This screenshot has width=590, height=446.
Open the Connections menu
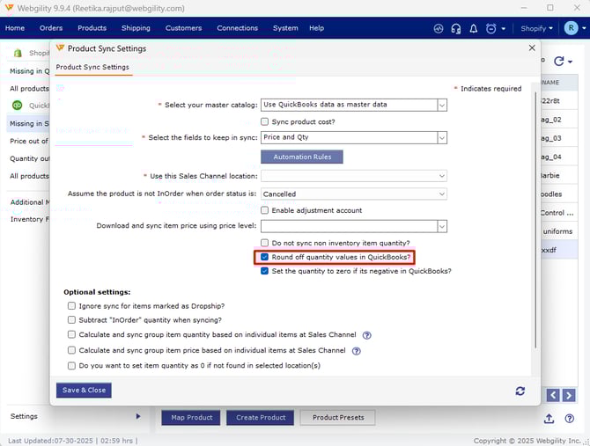click(237, 28)
